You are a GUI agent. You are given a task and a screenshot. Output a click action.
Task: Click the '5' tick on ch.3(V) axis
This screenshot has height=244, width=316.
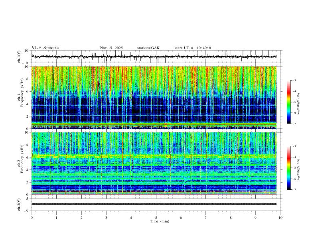28,199
